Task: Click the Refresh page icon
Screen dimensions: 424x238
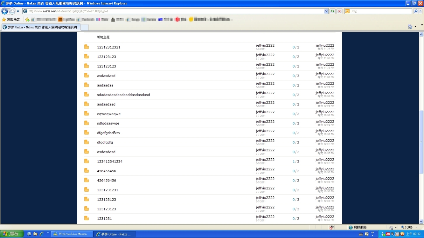Action: (x=332, y=11)
